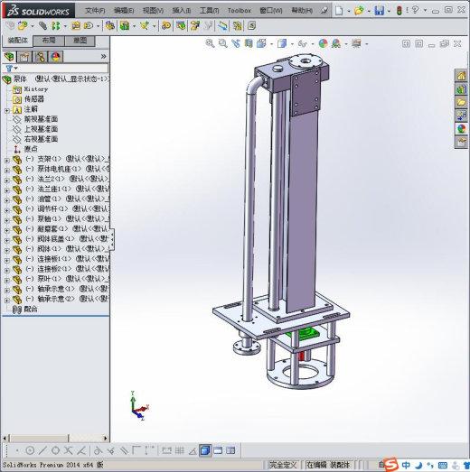Click the View Orientation cube icon
470x472 pixels.
tap(261, 43)
